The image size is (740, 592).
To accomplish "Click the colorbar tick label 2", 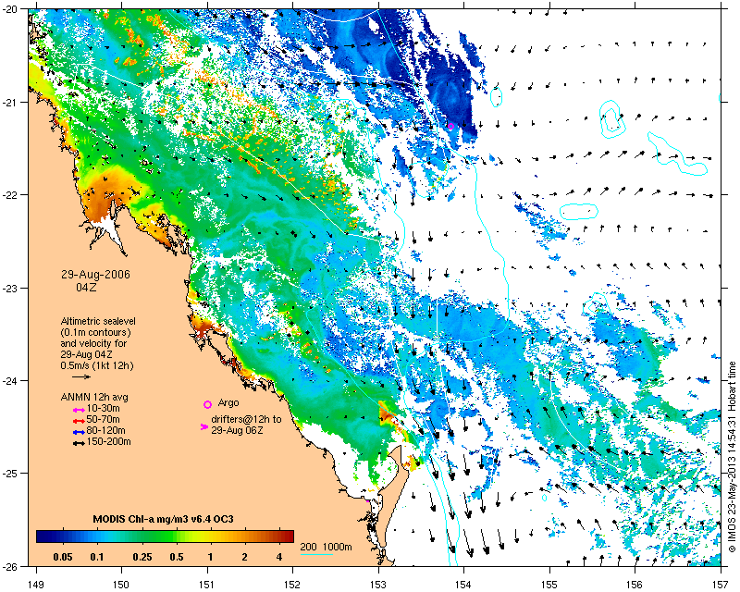I will pyautogui.click(x=244, y=557).
